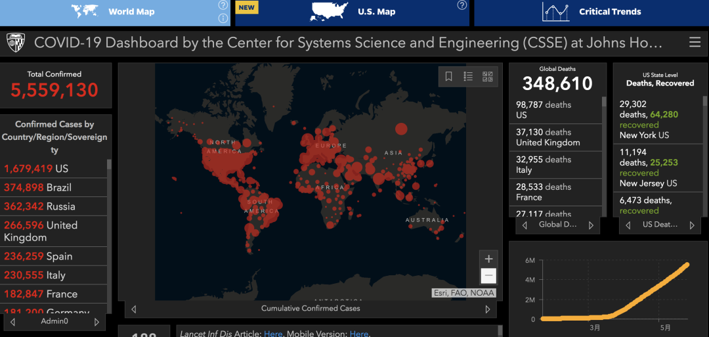Go to previous map view with left arrow

coord(133,309)
